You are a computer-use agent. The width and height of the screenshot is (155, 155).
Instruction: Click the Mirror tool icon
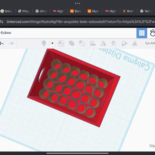103,43
